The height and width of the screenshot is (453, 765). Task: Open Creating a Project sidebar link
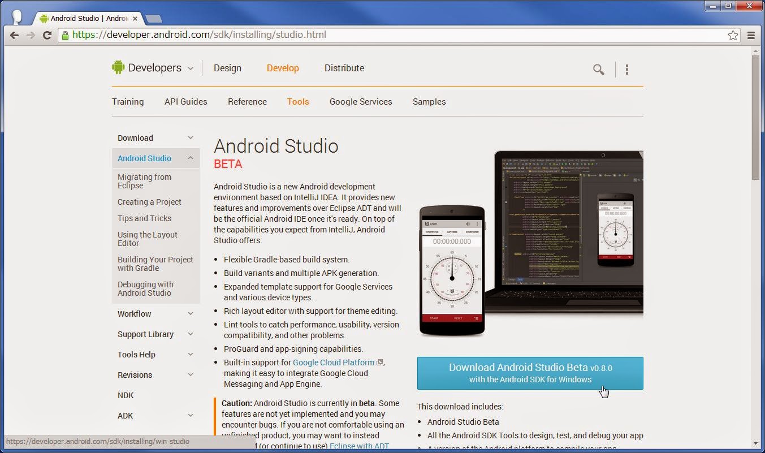(149, 202)
